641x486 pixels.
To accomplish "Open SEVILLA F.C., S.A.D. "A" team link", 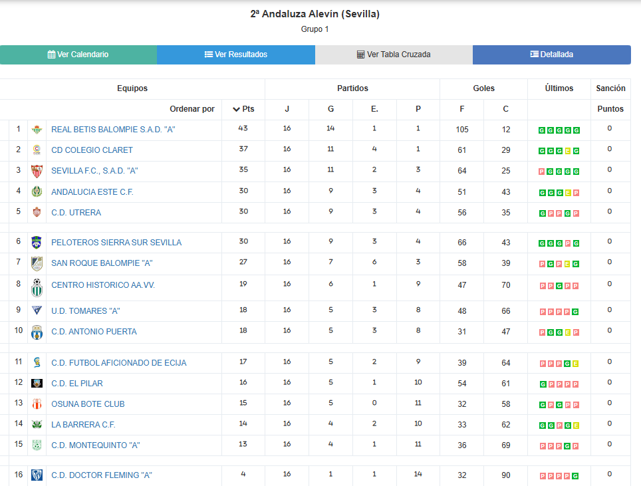I will (x=94, y=171).
